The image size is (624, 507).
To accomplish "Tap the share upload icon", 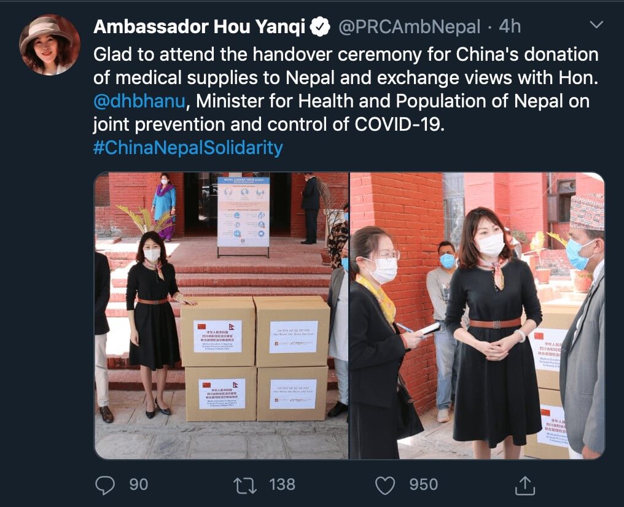I will tap(525, 485).
